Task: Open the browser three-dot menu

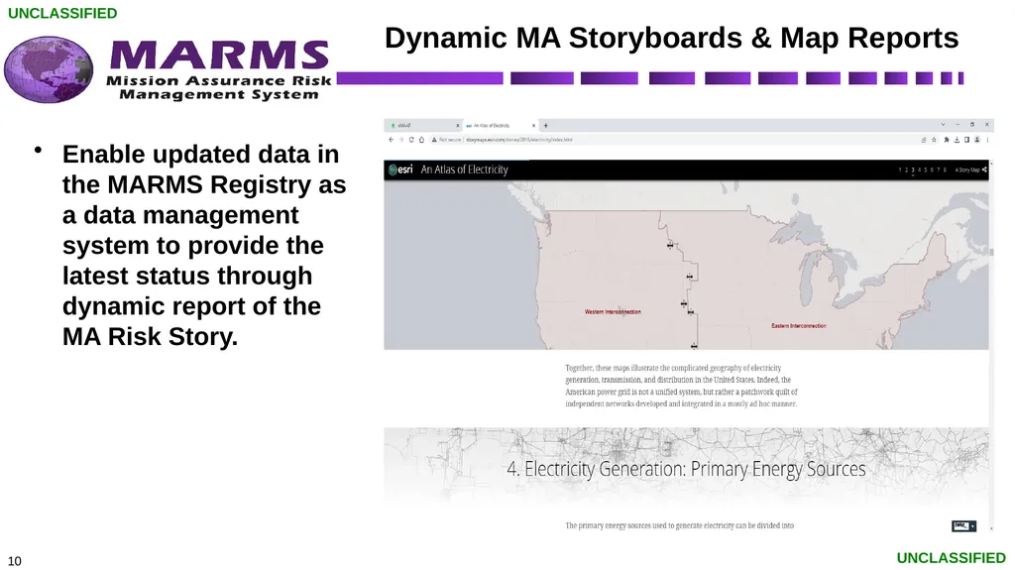Action: coord(987,140)
